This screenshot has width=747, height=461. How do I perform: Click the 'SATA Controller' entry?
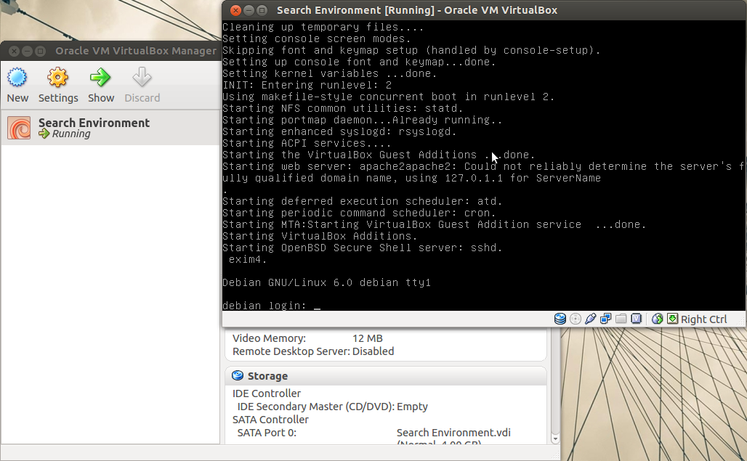tap(270, 420)
